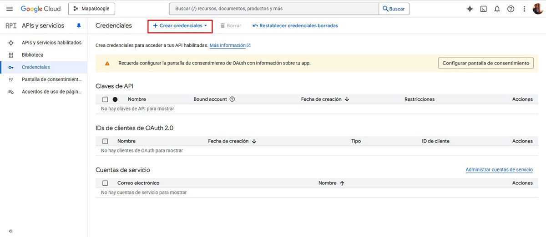Open the help question mark icon
Viewport: 546px width, 237px height.
511,9
